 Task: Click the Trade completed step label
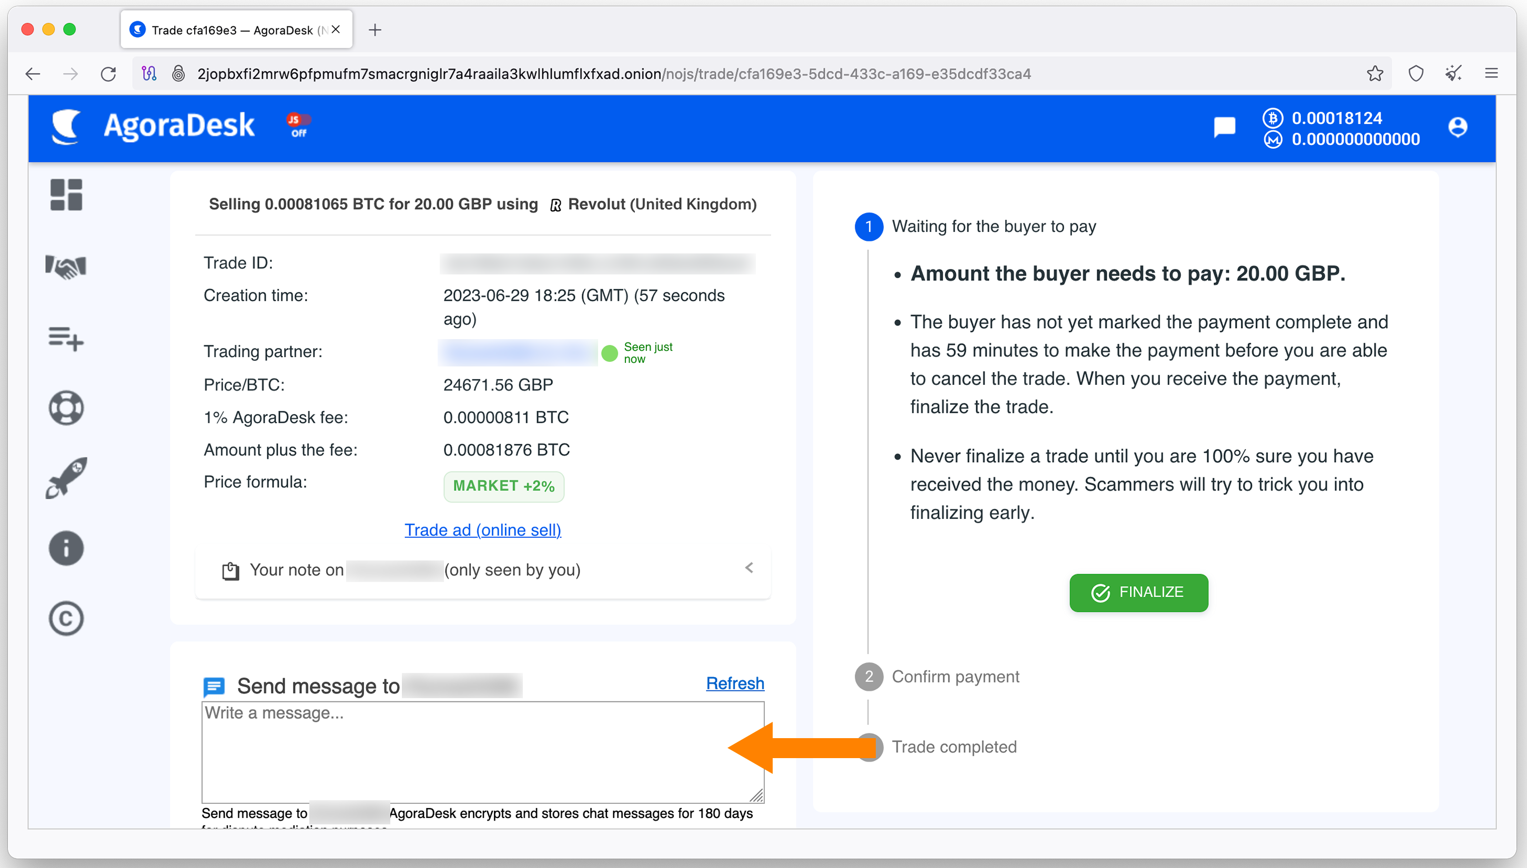[x=954, y=747]
